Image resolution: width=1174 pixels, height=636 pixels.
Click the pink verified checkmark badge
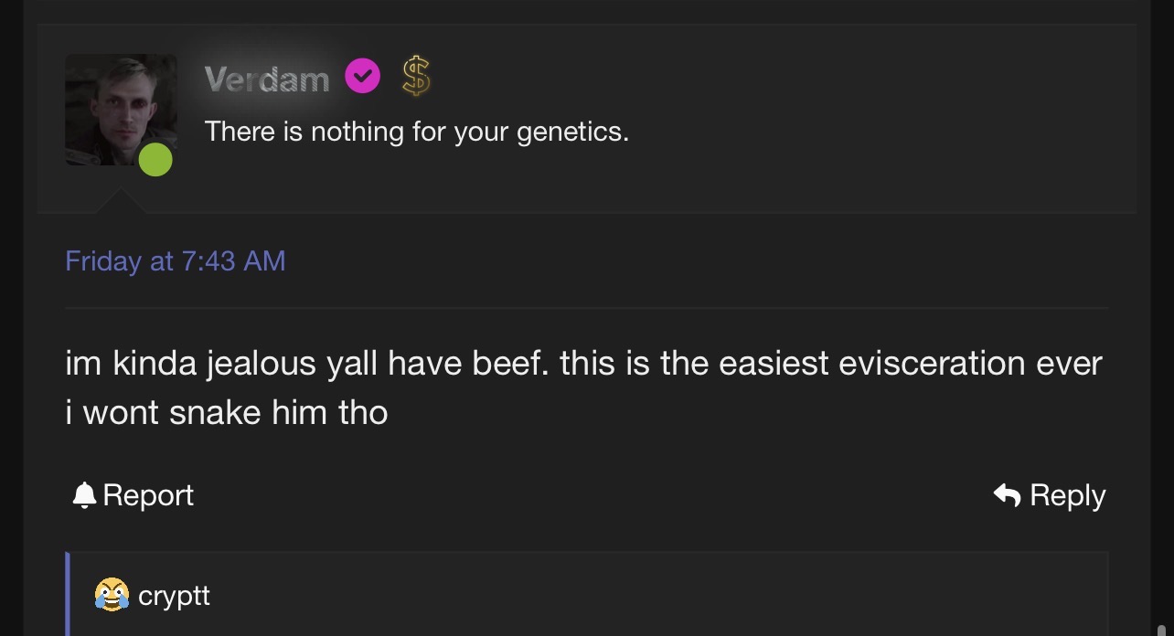[x=362, y=78]
